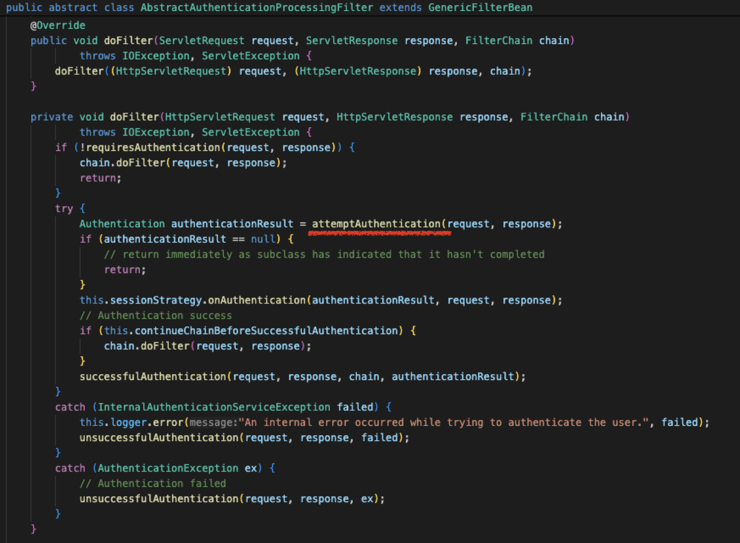Click the 'private' keyword of doFilter
The image size is (740, 543).
pyautogui.click(x=52, y=117)
